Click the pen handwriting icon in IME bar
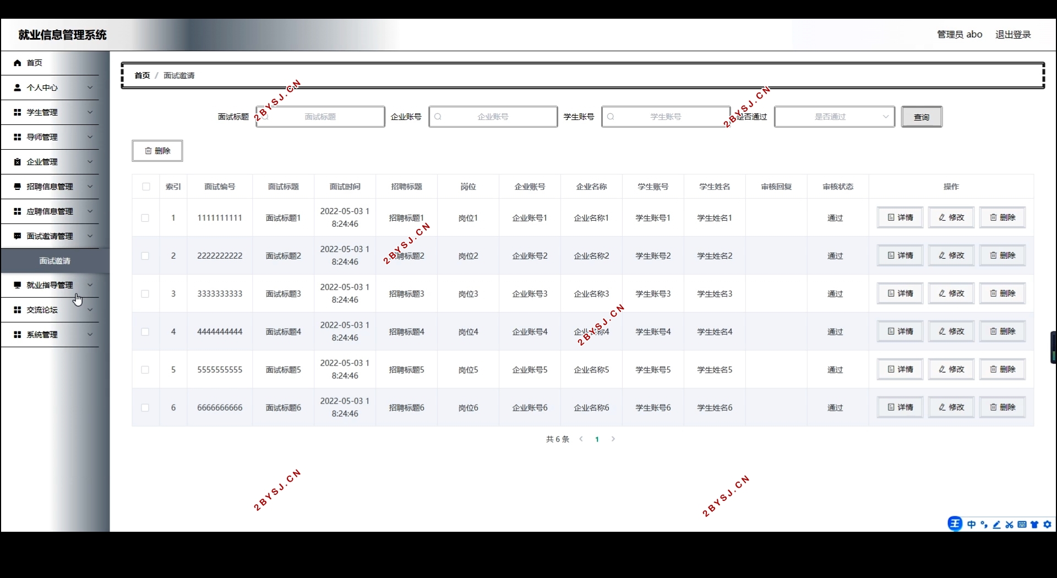The height and width of the screenshot is (578, 1057). [x=997, y=525]
